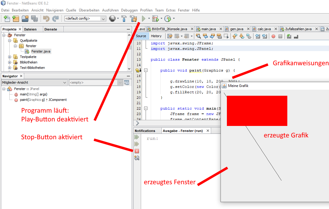The width and height of the screenshot is (329, 209).
Task: Open the Debuggen menu
Action: tap(129, 10)
